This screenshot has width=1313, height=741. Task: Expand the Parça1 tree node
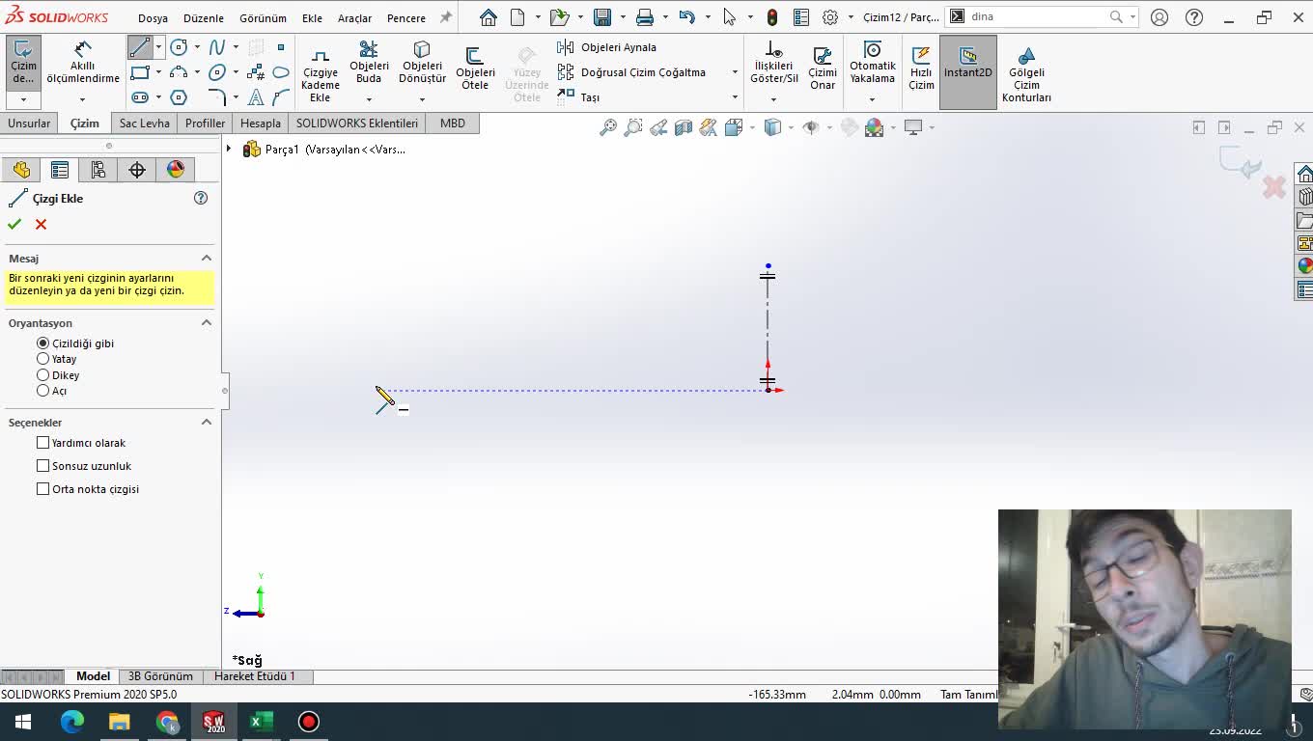tap(229, 149)
